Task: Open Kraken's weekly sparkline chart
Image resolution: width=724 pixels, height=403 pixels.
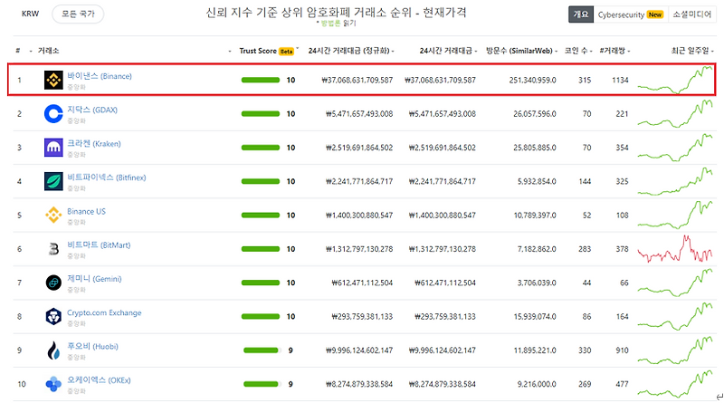Action: click(x=675, y=148)
